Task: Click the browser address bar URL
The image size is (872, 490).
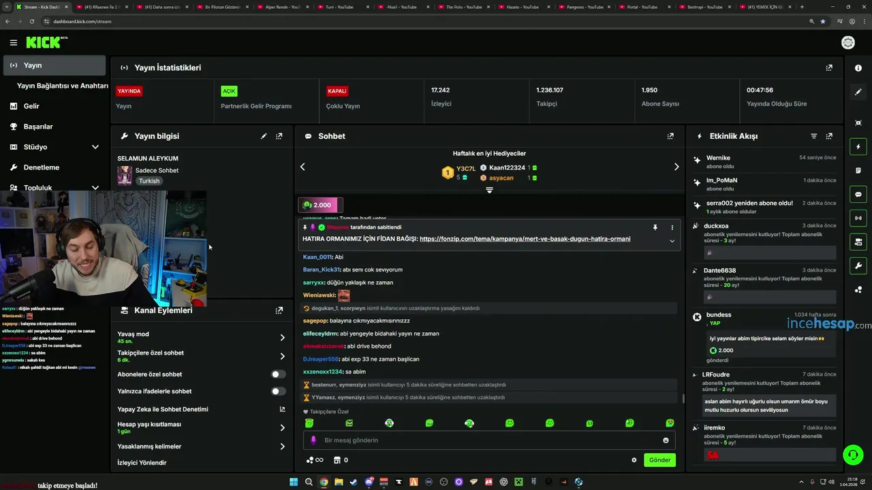Action: 82,21
